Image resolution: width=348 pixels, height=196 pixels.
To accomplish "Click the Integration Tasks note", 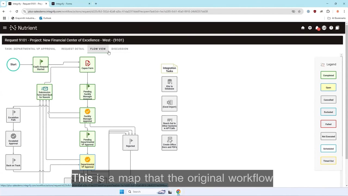I will coord(169,69).
